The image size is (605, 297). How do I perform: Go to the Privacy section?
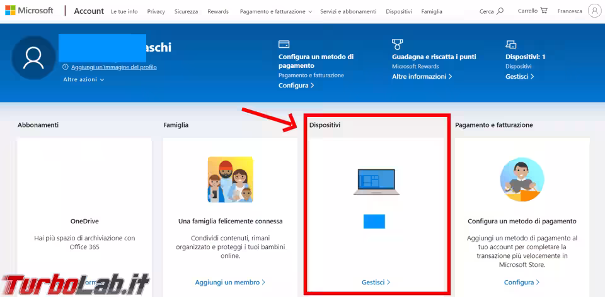click(156, 11)
